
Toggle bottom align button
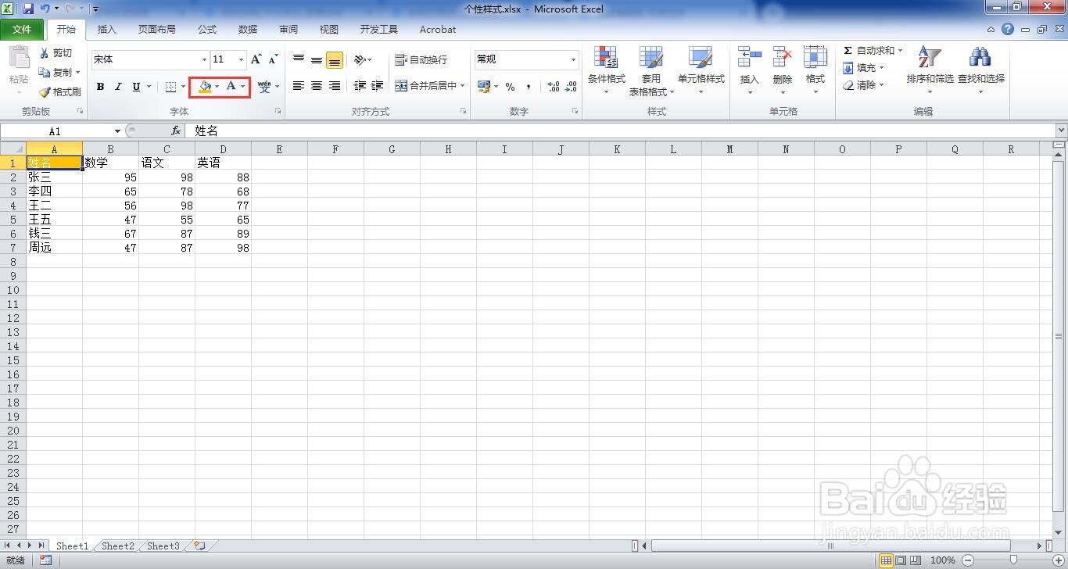(335, 60)
